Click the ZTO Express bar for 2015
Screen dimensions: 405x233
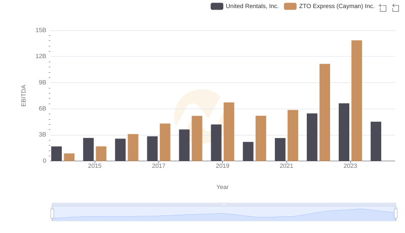point(101,154)
